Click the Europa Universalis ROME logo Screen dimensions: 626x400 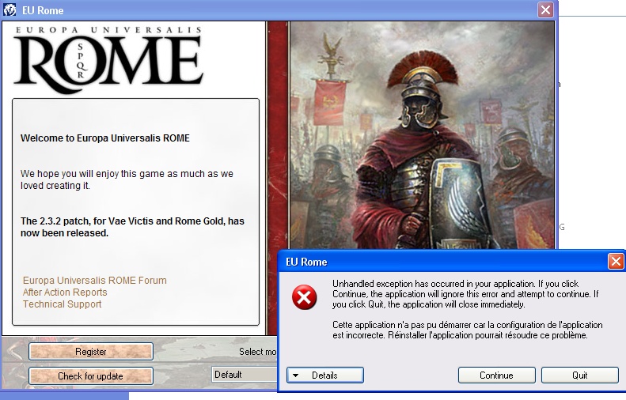coord(108,59)
